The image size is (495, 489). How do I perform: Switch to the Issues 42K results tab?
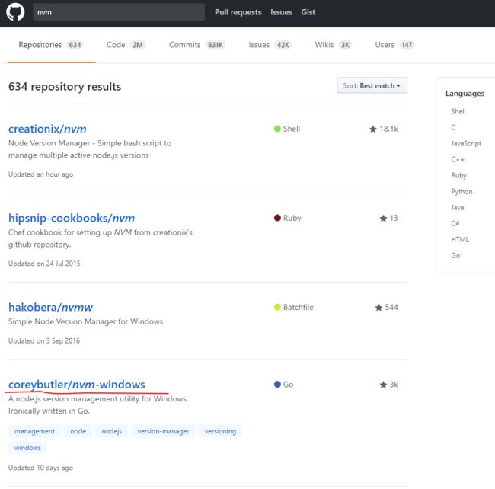click(x=270, y=45)
